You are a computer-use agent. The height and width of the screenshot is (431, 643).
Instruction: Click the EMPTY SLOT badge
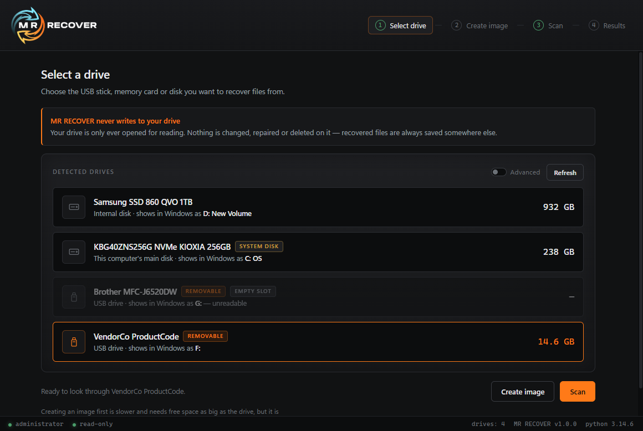(253, 291)
